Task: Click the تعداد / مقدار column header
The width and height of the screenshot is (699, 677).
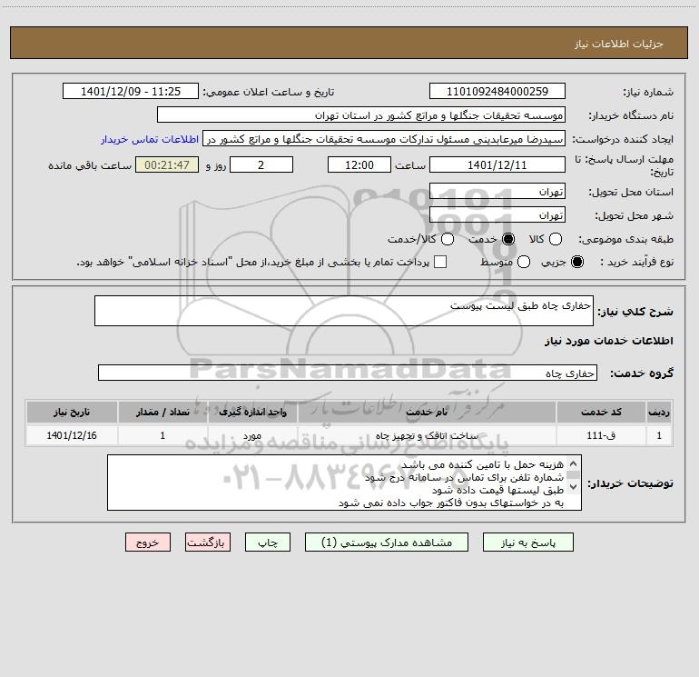Action: (x=162, y=412)
